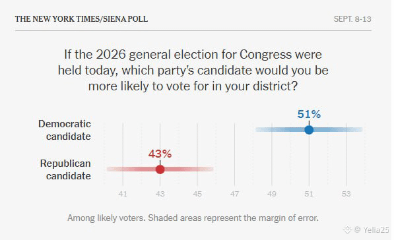Click the 43 axis tick label
The image size is (394, 240).
point(160,194)
